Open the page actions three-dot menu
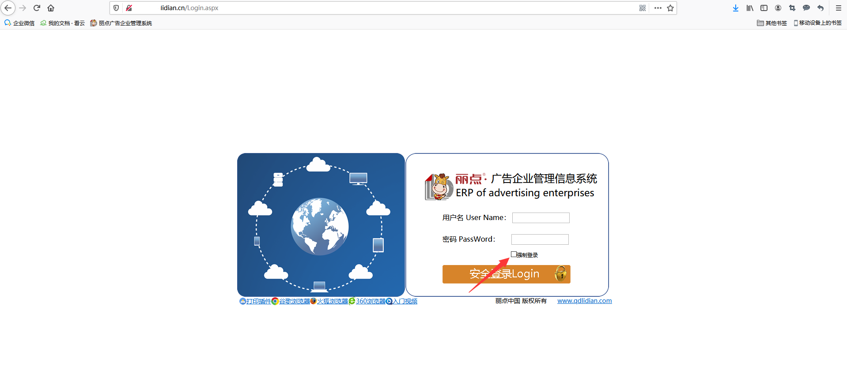This screenshot has width=847, height=381. 658,8
